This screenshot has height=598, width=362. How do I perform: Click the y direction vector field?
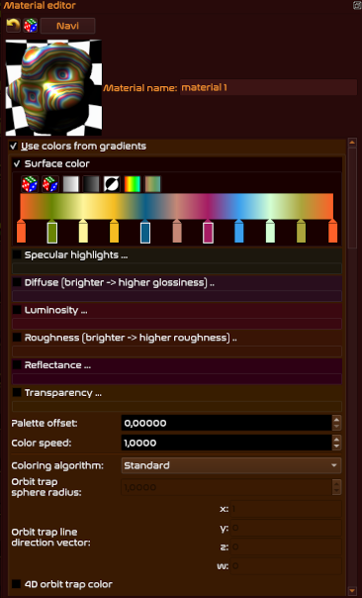(x=286, y=528)
